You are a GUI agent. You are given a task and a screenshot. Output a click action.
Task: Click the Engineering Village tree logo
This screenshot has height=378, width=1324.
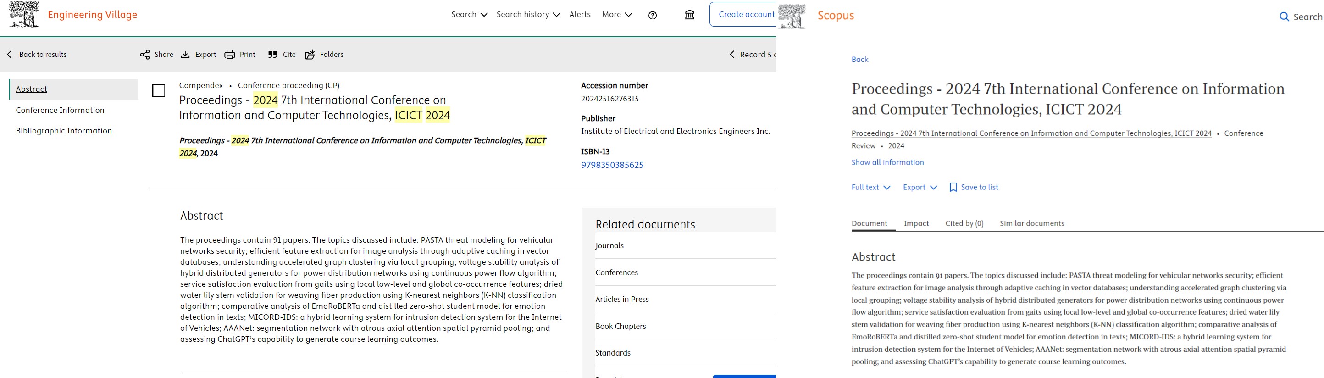[x=24, y=14]
